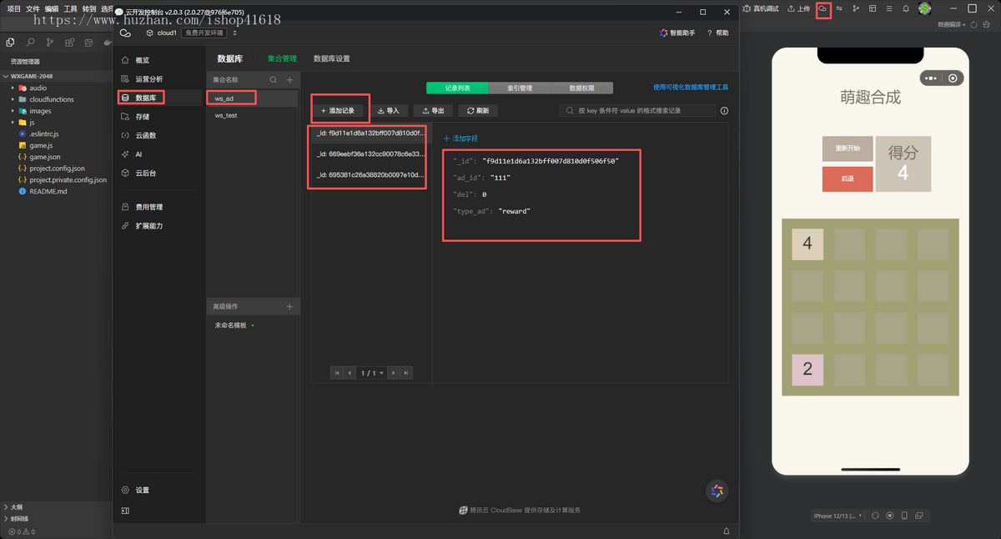
Task: Switch to 数据库设置 tab
Action: tap(332, 59)
